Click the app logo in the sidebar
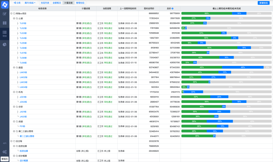 4,4
